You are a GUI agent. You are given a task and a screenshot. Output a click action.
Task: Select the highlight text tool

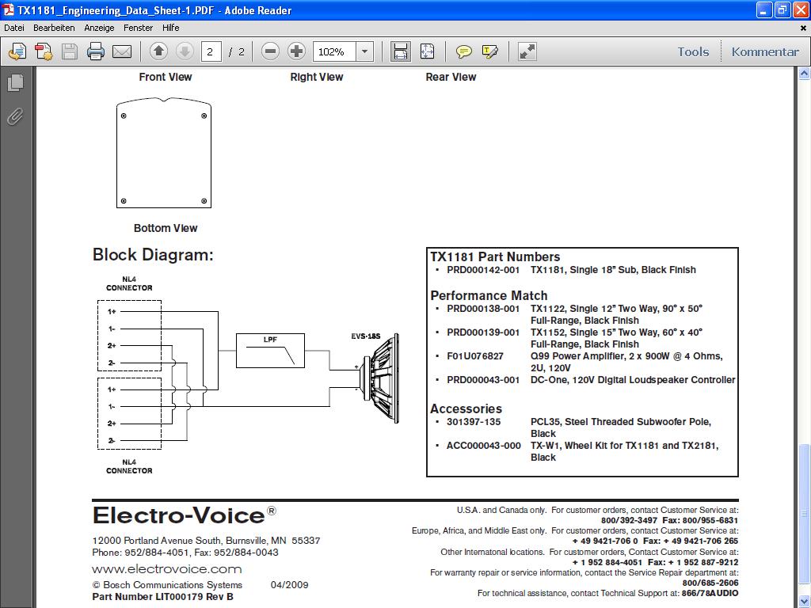[489, 51]
